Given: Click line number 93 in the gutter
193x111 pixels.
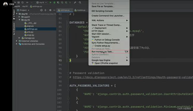Looking at the screenshot, I should [60, 61].
